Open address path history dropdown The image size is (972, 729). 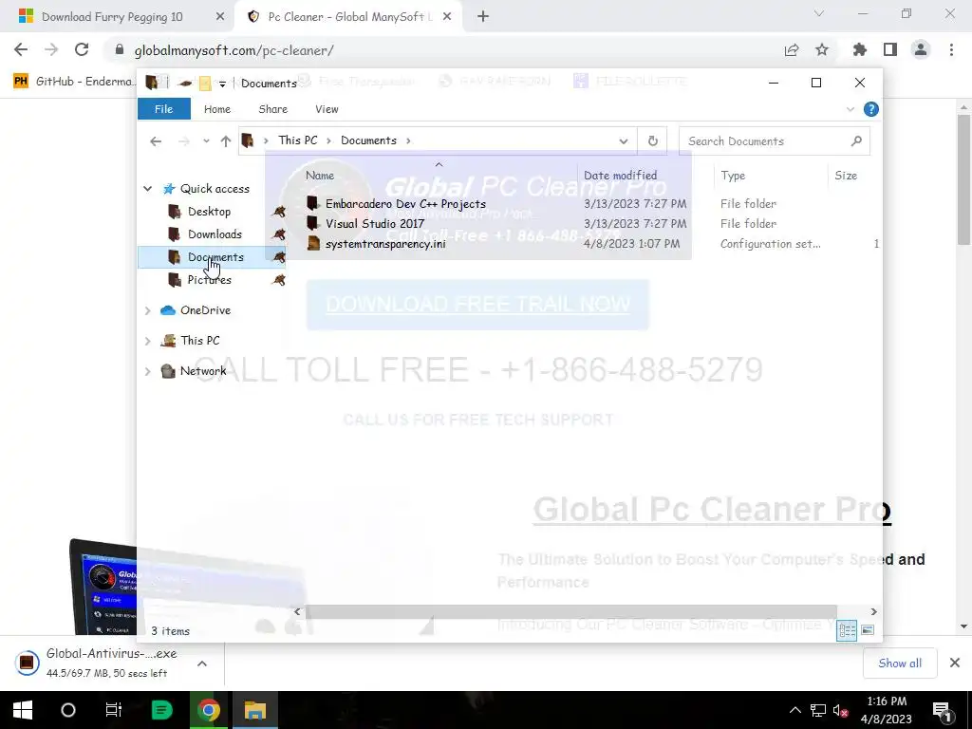pyautogui.click(x=624, y=141)
